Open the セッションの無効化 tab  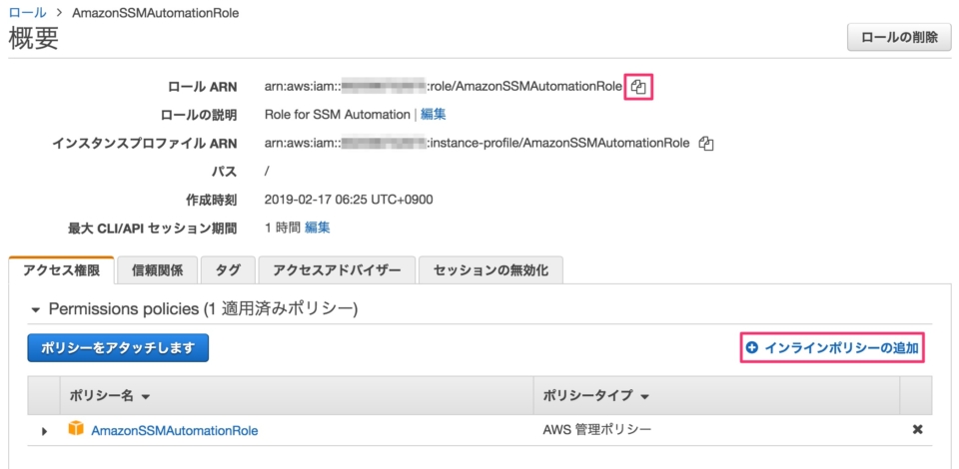coord(490,271)
